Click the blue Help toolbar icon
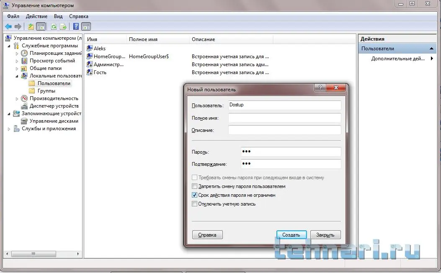This screenshot has width=441, height=273. coord(76,26)
